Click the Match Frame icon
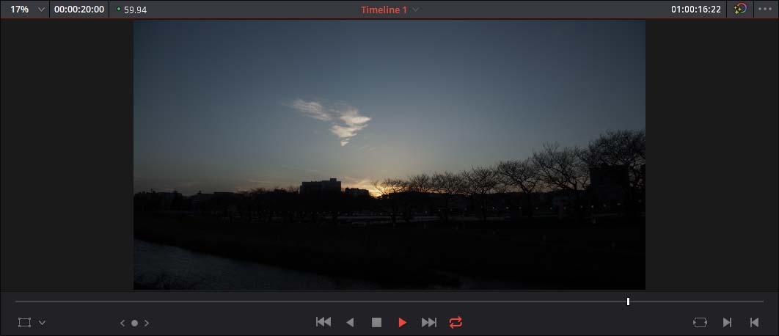The width and height of the screenshot is (779, 336). click(x=700, y=323)
